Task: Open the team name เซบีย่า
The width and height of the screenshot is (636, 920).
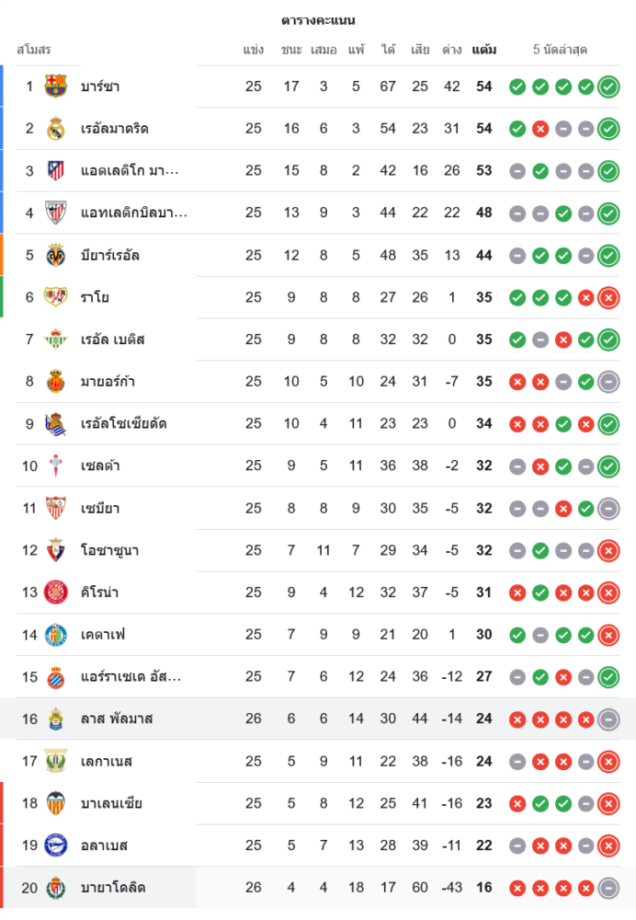Action: [x=100, y=508]
